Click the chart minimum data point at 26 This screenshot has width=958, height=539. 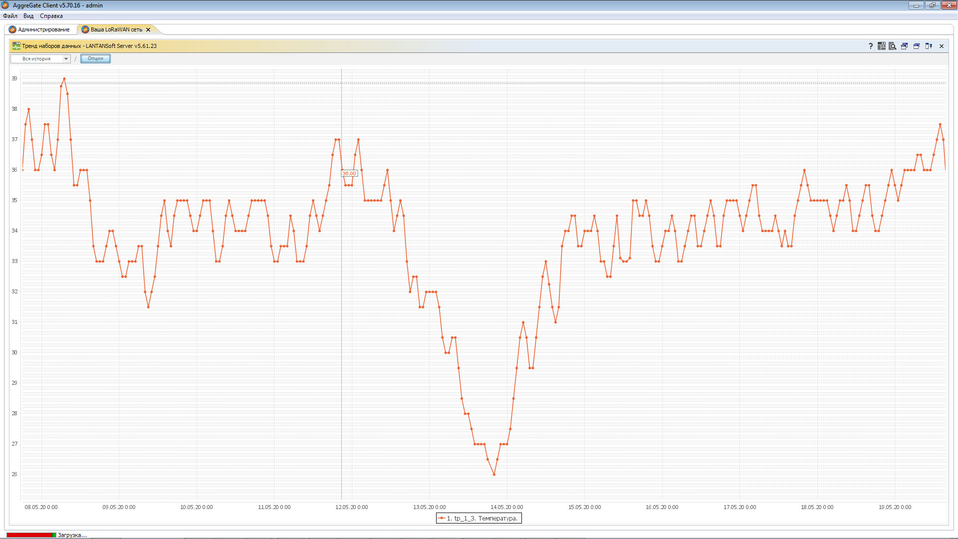click(x=494, y=474)
